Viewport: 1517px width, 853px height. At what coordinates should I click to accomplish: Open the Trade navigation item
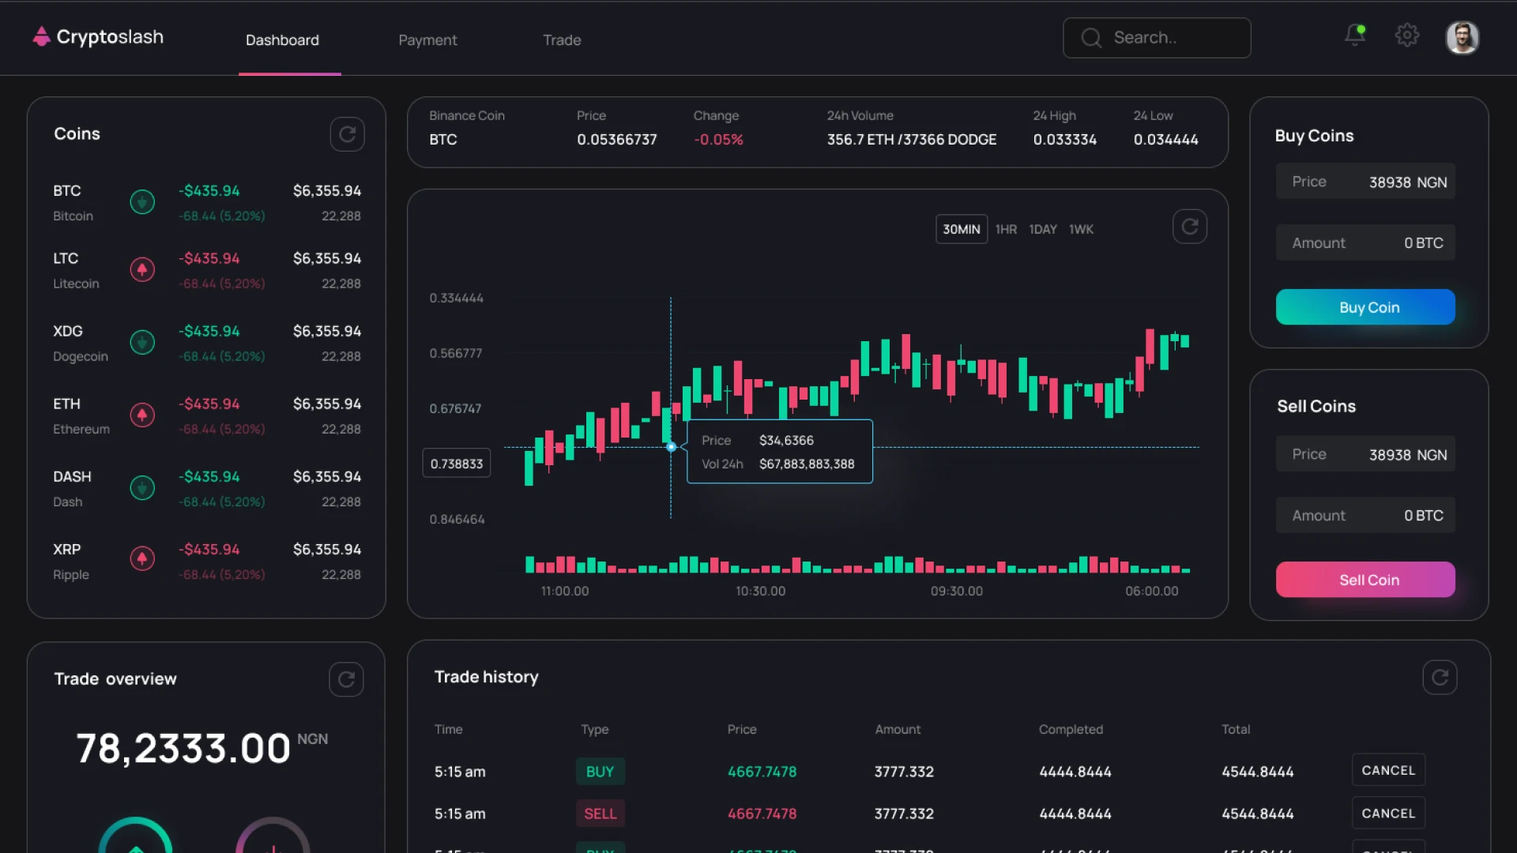[562, 39]
